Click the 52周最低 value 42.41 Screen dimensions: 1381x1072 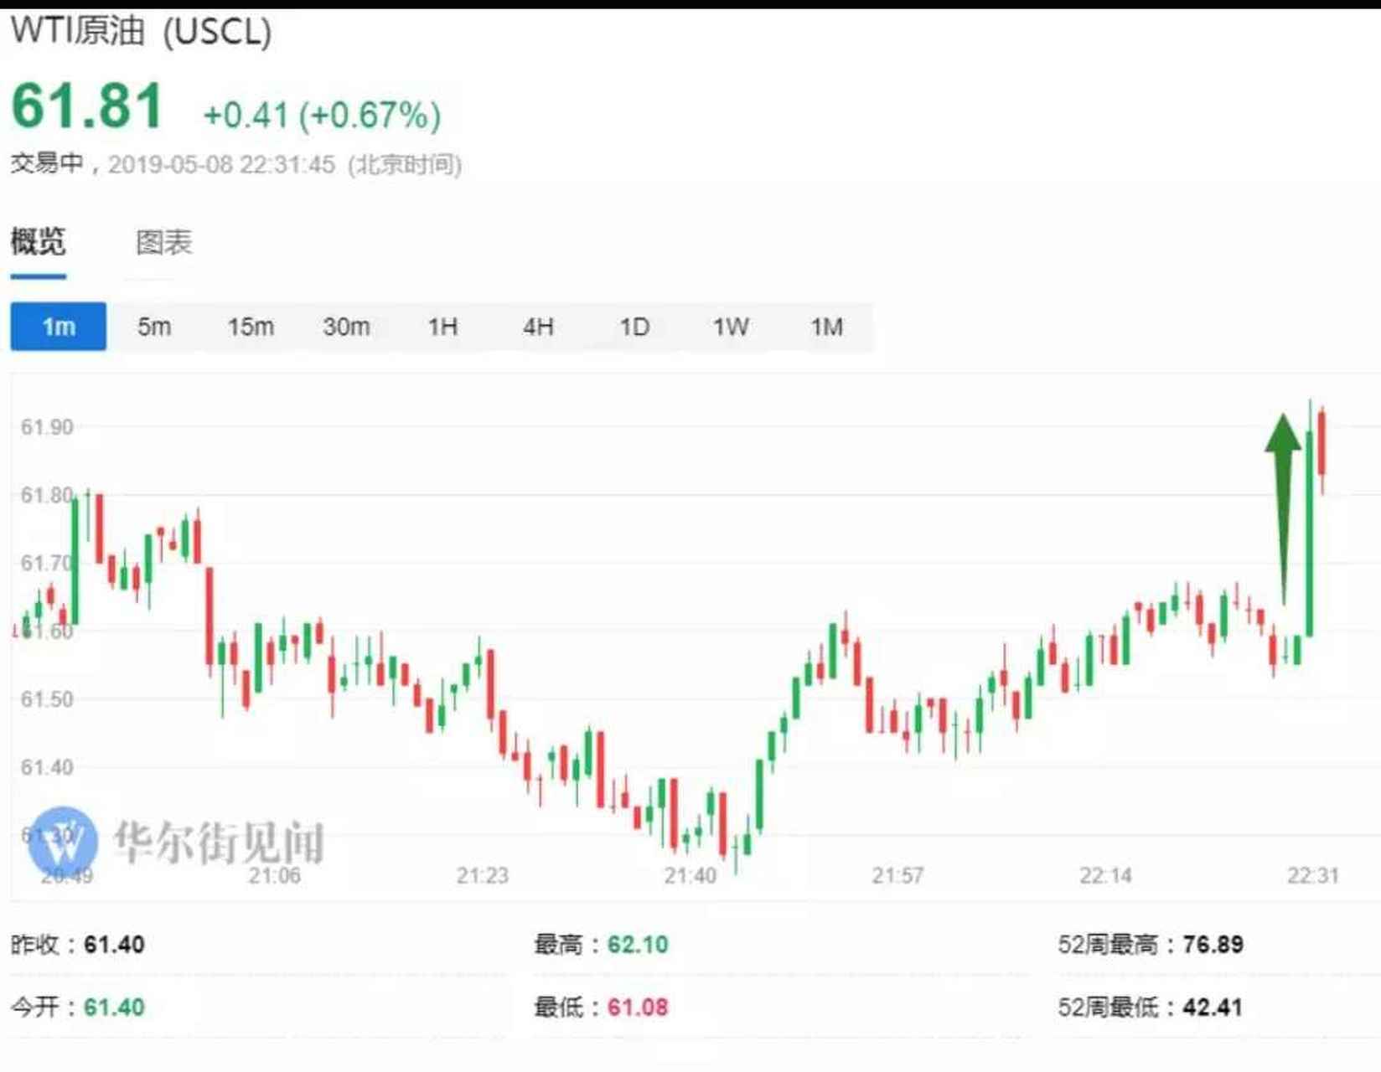pyautogui.click(x=1213, y=1007)
